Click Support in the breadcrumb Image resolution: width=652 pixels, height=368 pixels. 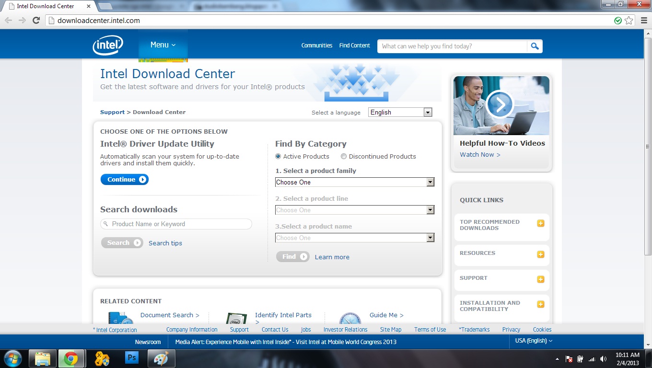point(112,112)
